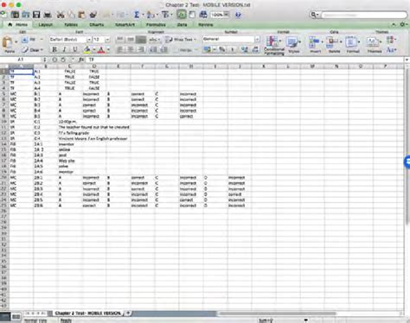The width and height of the screenshot is (410, 323).
Task: Toggle Wrap Text option
Action: (x=181, y=40)
